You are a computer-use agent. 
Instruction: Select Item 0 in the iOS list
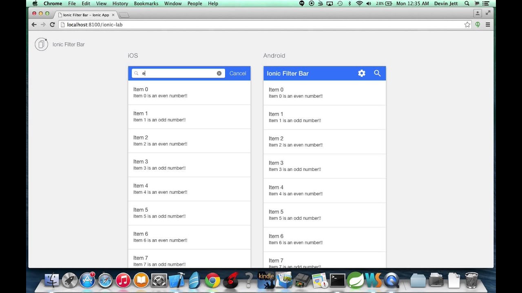click(x=189, y=92)
